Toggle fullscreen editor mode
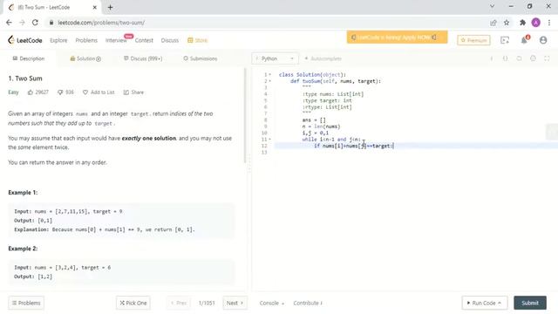 click(x=547, y=58)
